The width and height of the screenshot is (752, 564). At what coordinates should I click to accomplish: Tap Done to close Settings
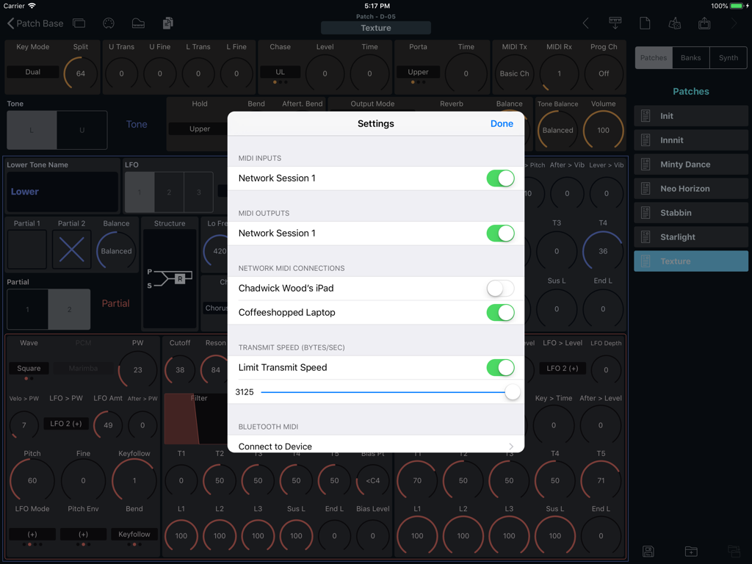(x=502, y=123)
